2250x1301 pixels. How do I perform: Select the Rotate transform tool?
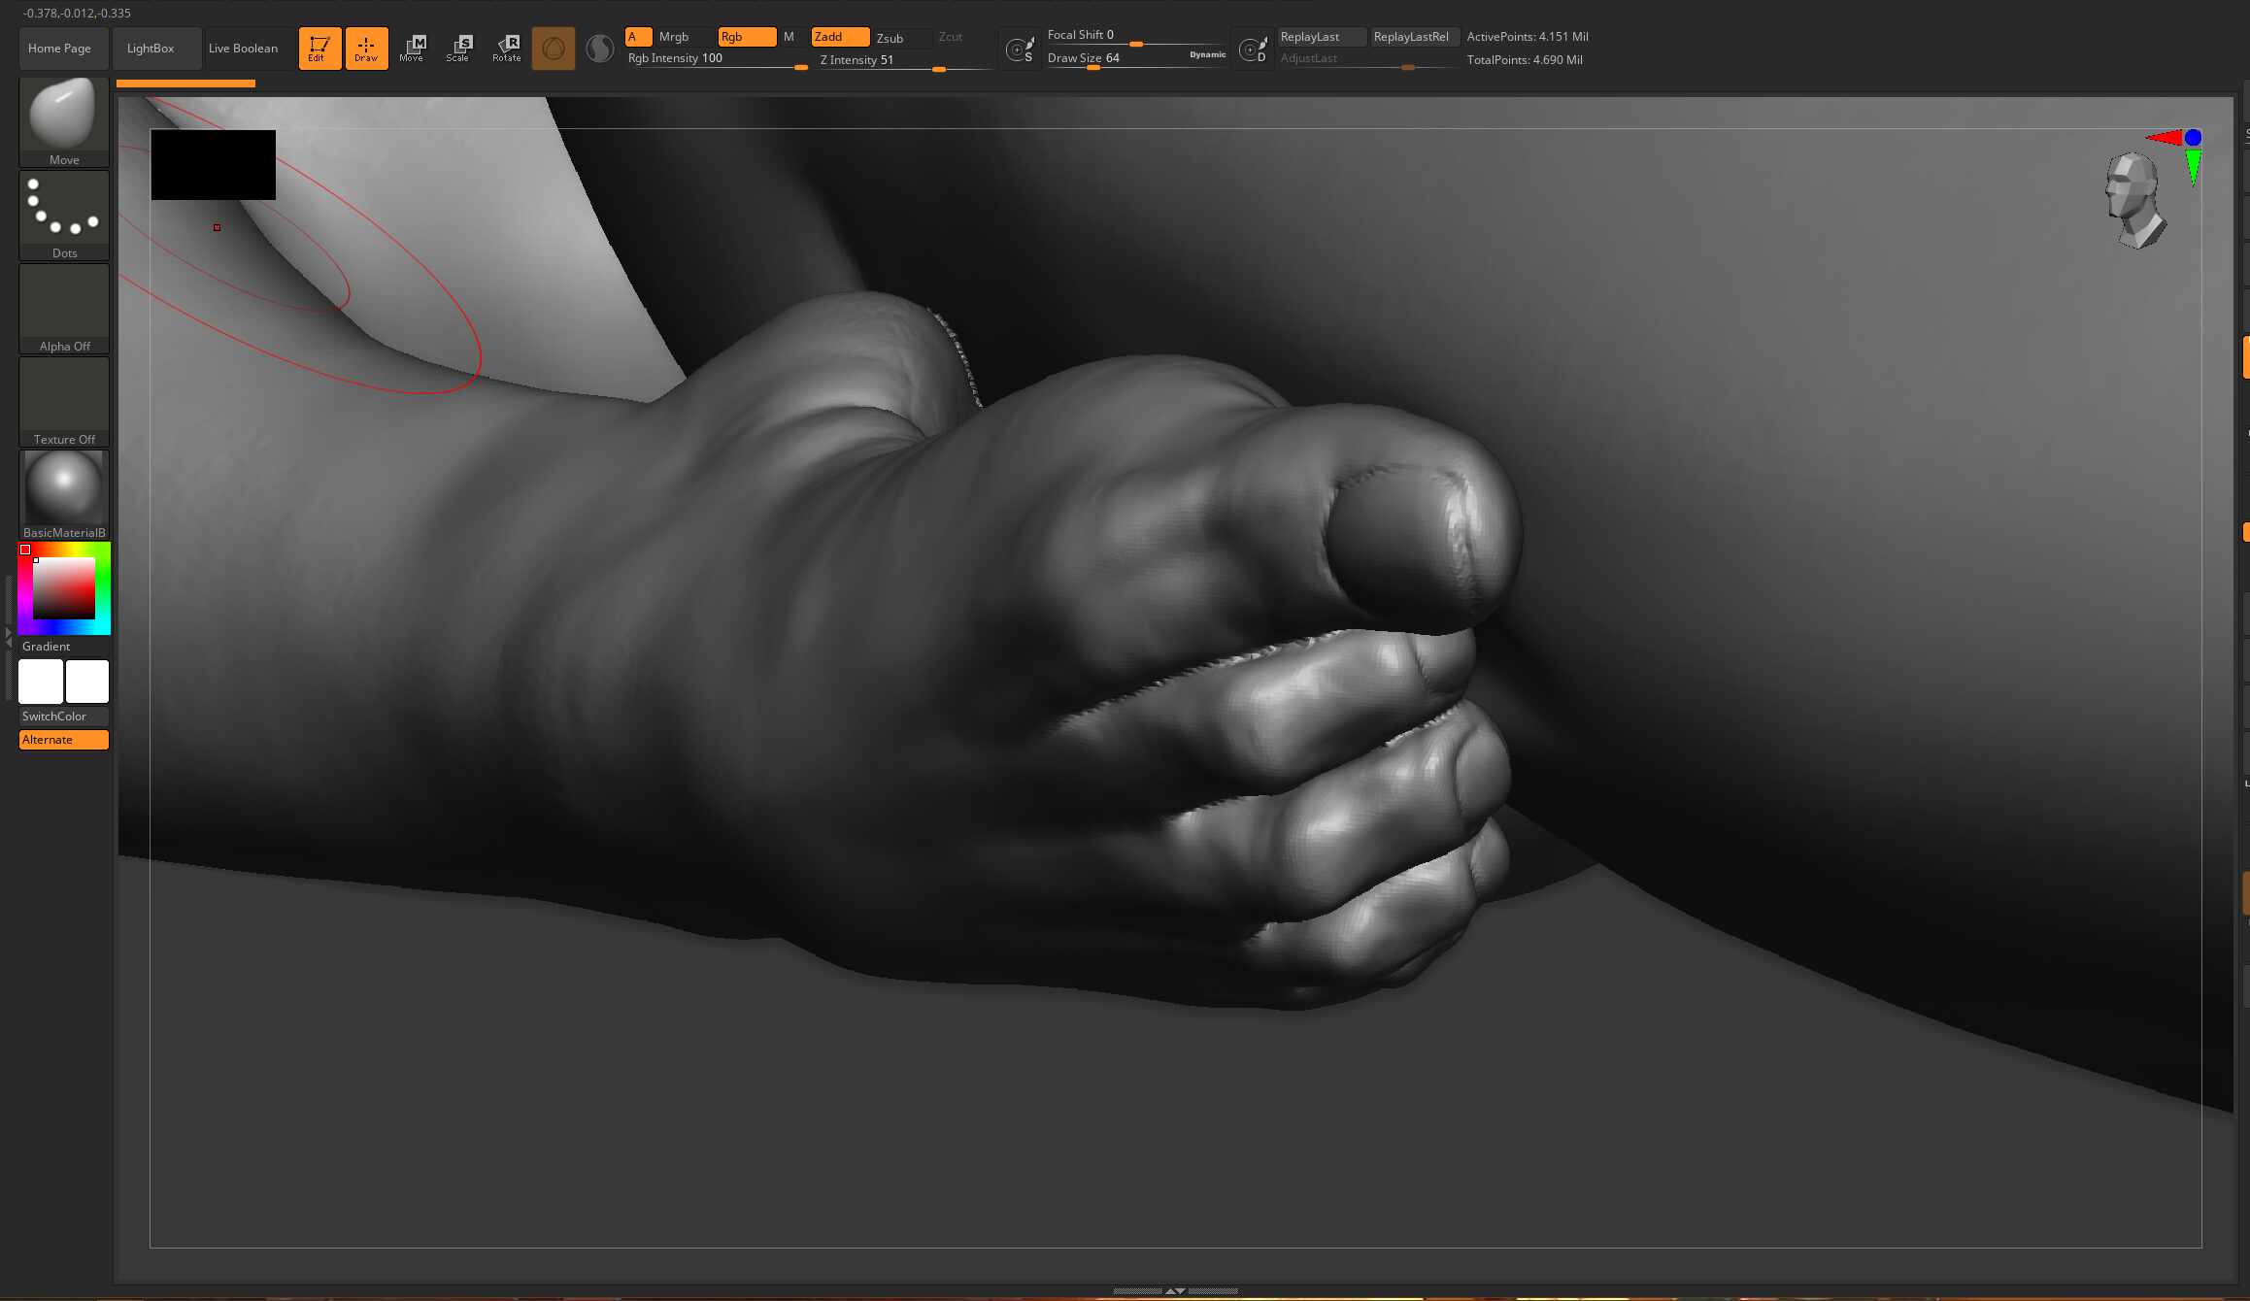pyautogui.click(x=506, y=49)
